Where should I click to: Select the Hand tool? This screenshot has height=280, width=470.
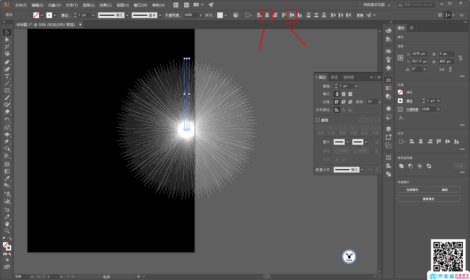[x=7, y=224]
